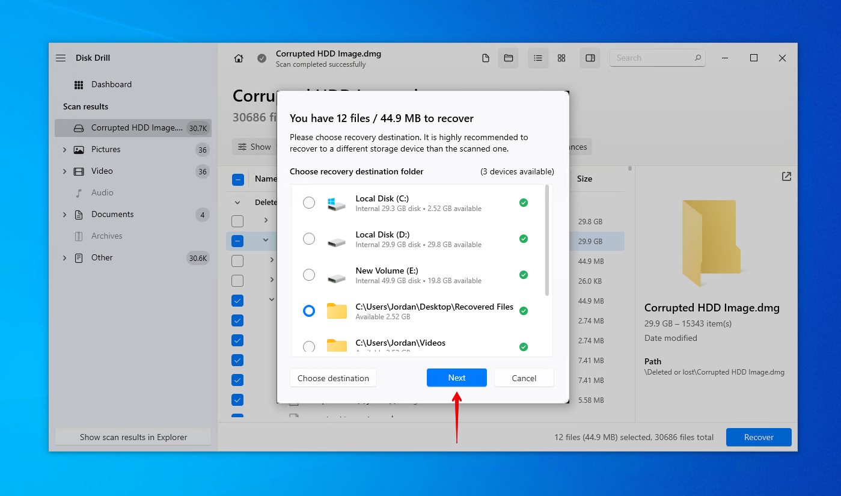Switch to folder view icon

(508, 58)
